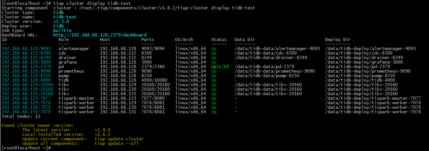
Task: Click the cdc role name
Action: (x=62, y=53)
